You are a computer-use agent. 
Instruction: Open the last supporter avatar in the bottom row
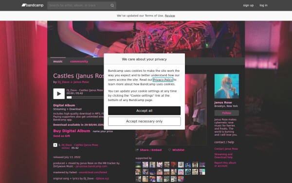click(x=181, y=179)
